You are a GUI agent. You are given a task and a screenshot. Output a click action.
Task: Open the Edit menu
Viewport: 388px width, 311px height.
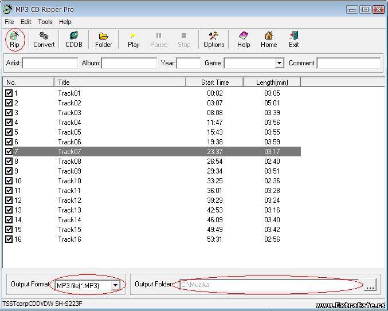(x=26, y=22)
